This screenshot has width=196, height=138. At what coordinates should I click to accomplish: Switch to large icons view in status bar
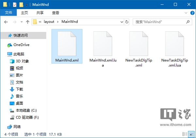(191, 134)
